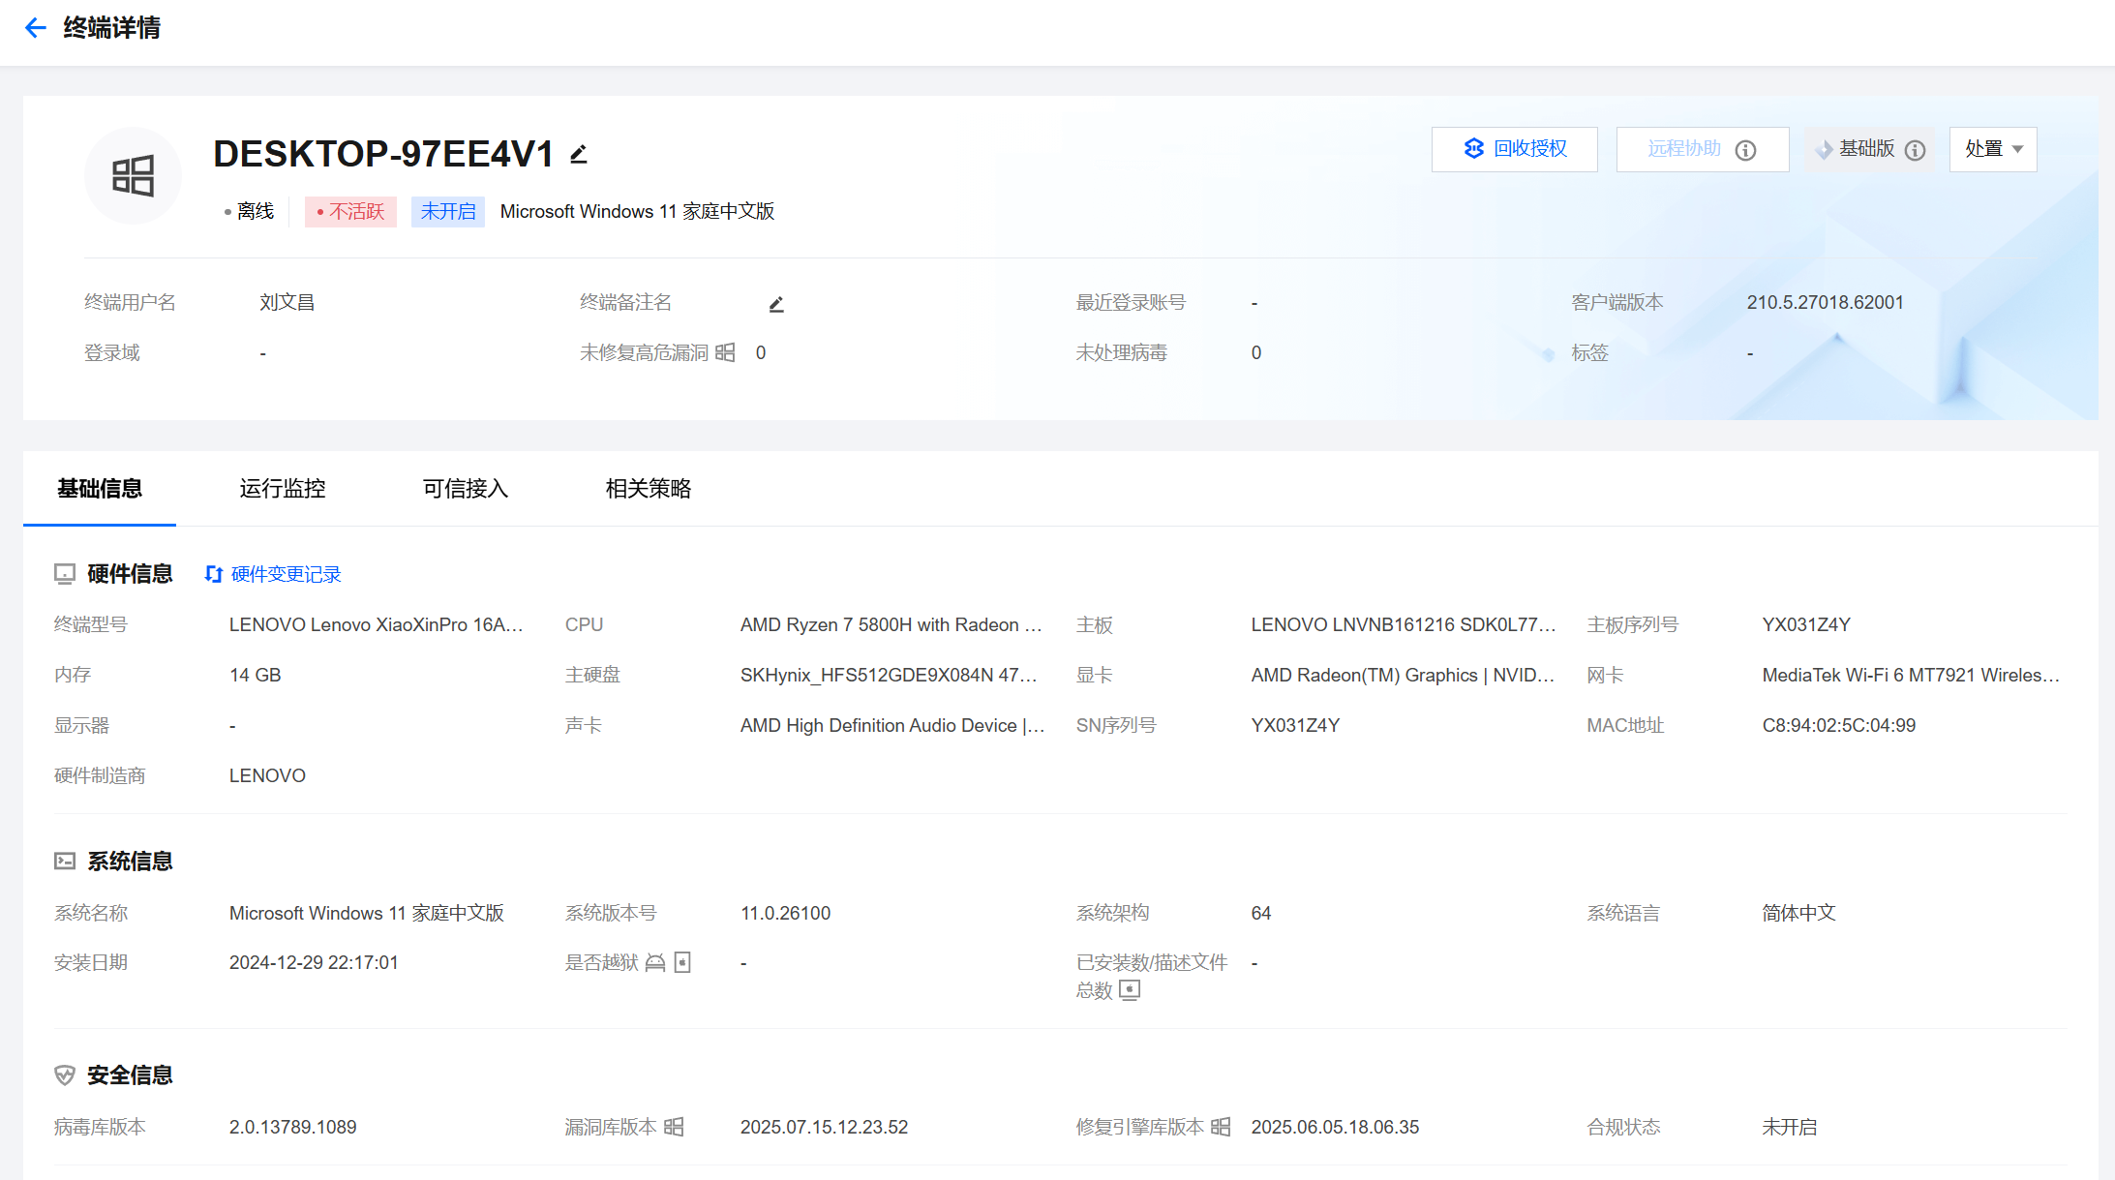Click the Windows logo terminal avatar

(x=133, y=176)
